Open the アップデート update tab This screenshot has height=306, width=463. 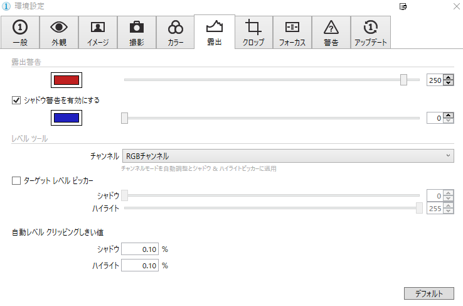click(x=370, y=28)
